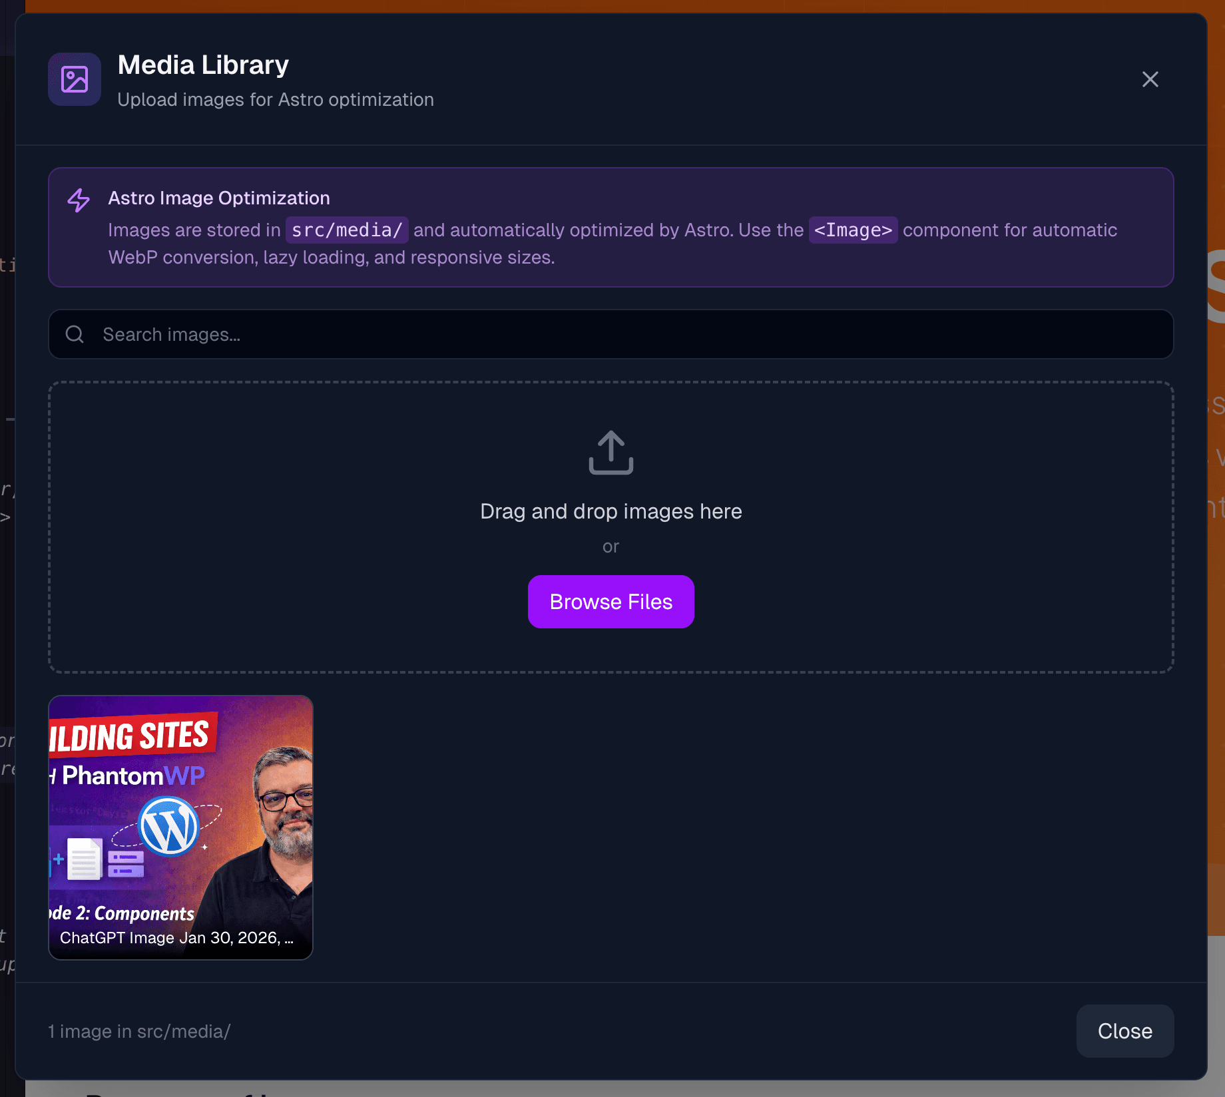The width and height of the screenshot is (1225, 1097).
Task: Click the Upload images for Astro optimization subtitle
Action: tap(276, 99)
